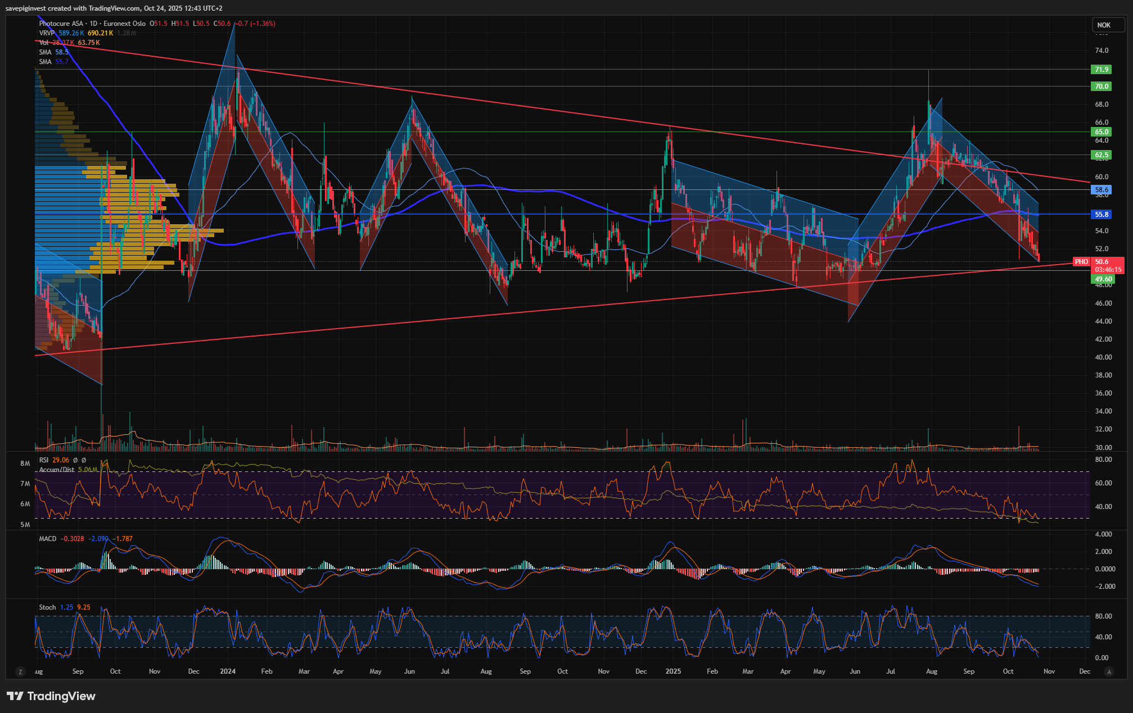Click the TradingView logo icon
This screenshot has width=1133, height=713.
15,696
